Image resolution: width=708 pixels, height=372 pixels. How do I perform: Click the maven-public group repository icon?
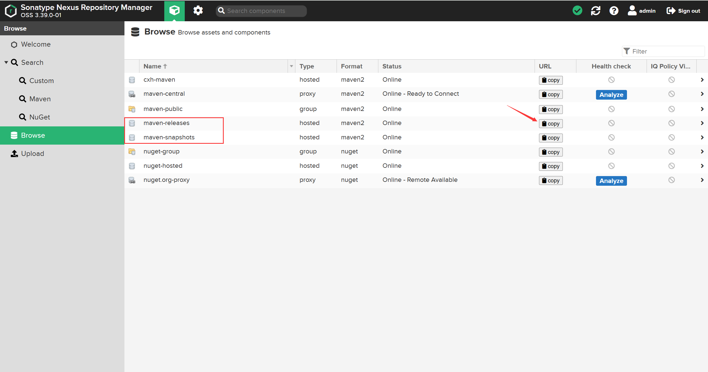[x=132, y=109]
